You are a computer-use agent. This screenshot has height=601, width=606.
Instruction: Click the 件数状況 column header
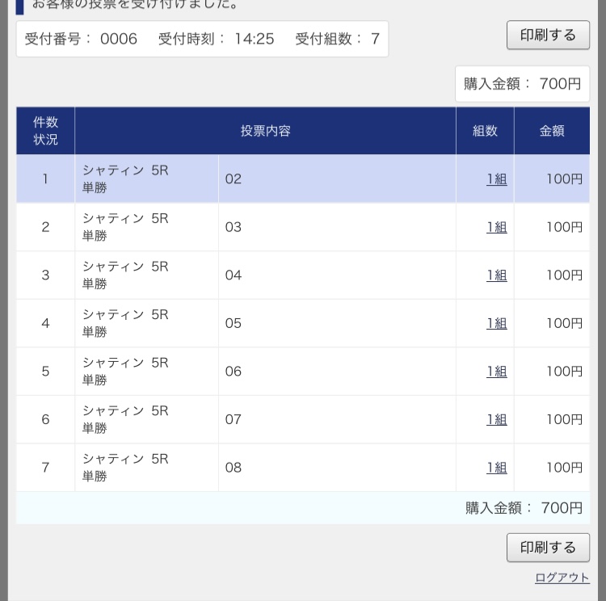click(45, 131)
